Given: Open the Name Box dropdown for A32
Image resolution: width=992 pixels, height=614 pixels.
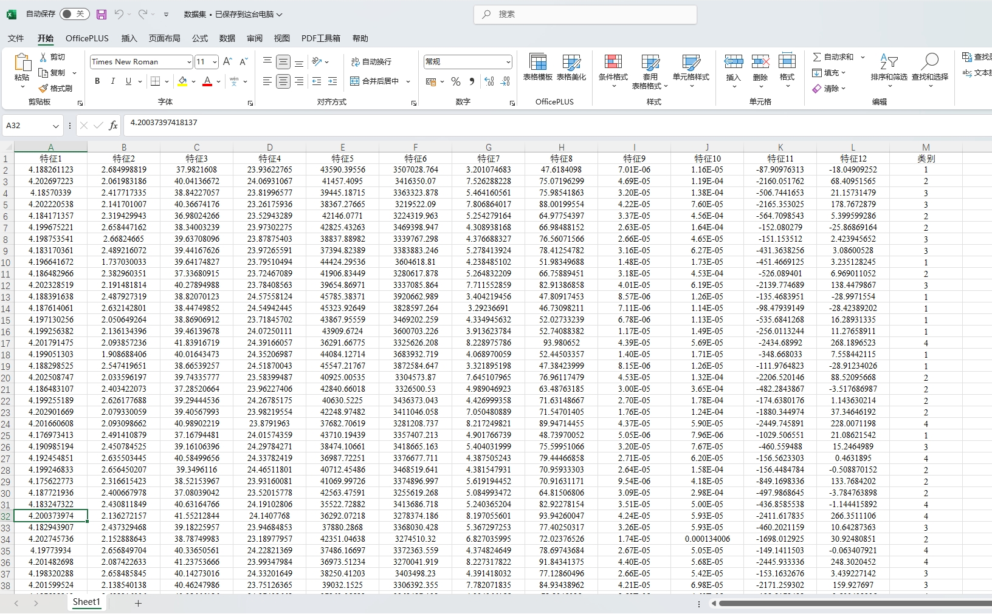Looking at the screenshot, I should click(x=56, y=126).
